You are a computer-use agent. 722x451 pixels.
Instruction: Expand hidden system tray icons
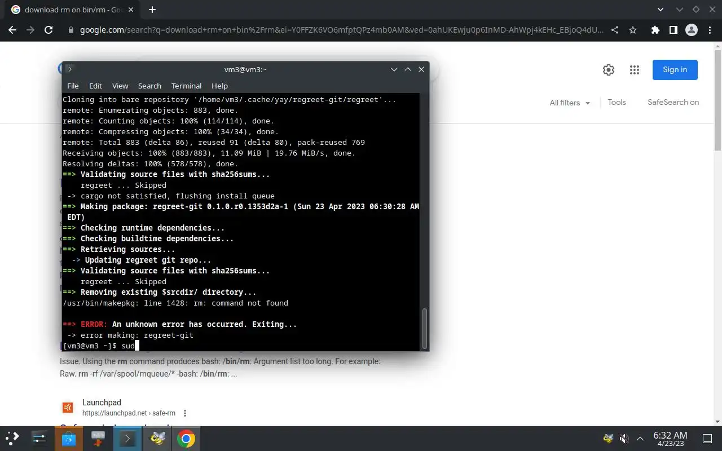pos(640,438)
